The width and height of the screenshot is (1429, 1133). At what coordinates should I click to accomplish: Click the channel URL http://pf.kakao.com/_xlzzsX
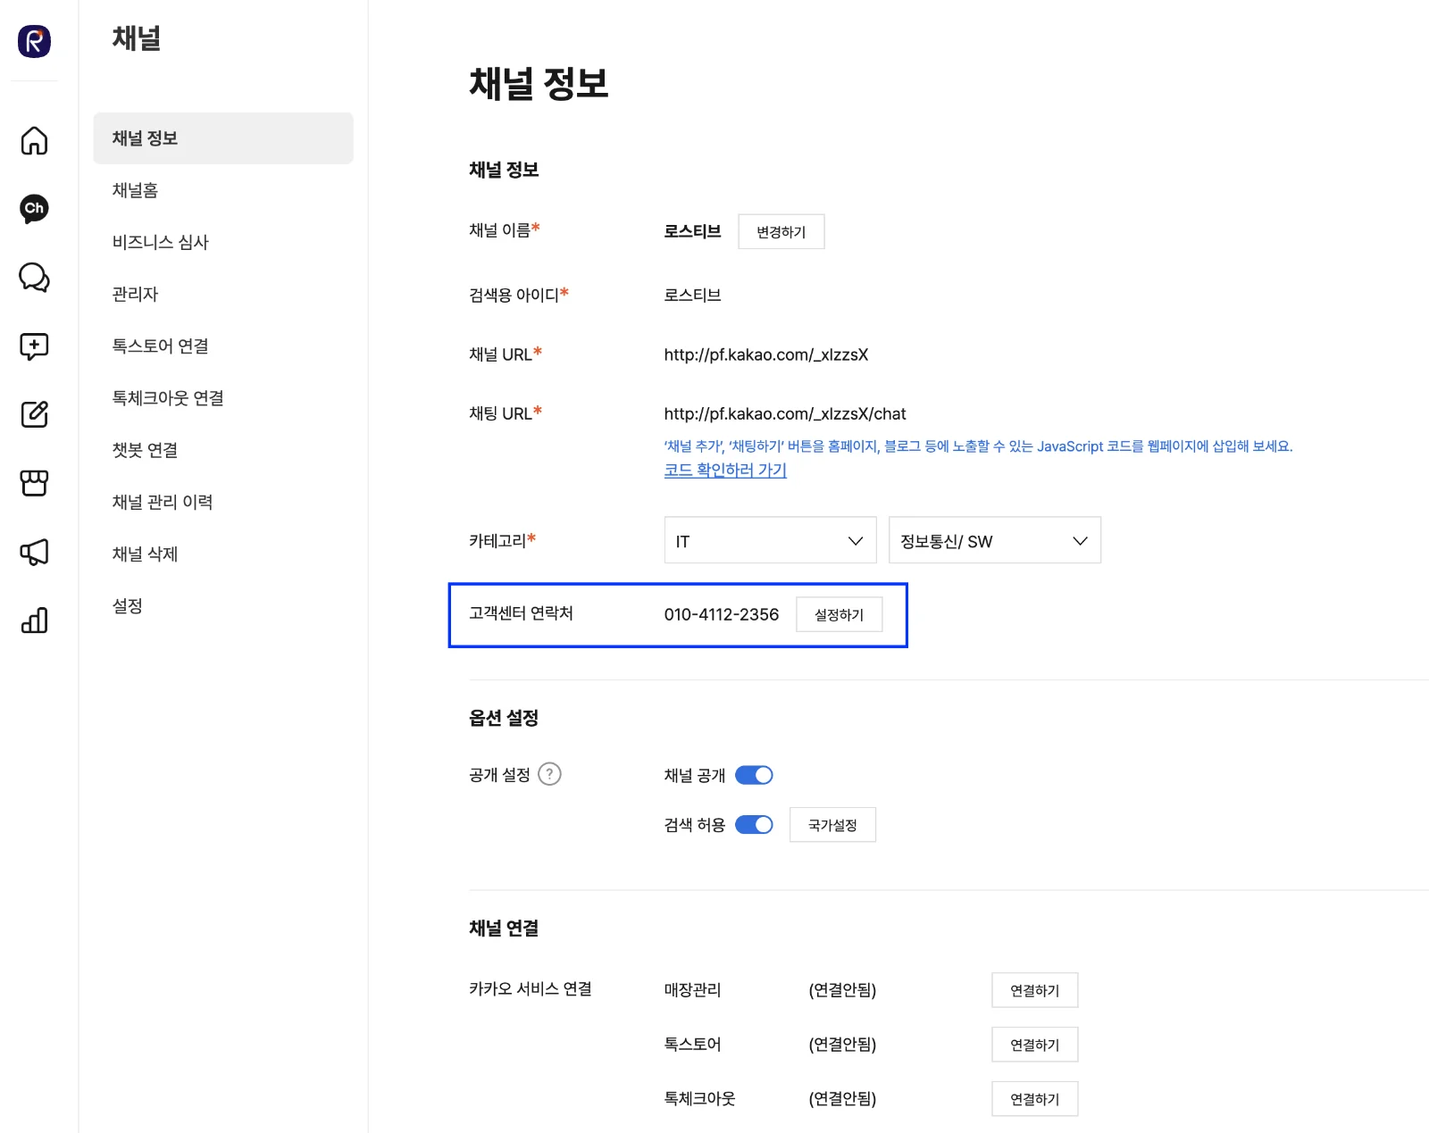coord(766,354)
